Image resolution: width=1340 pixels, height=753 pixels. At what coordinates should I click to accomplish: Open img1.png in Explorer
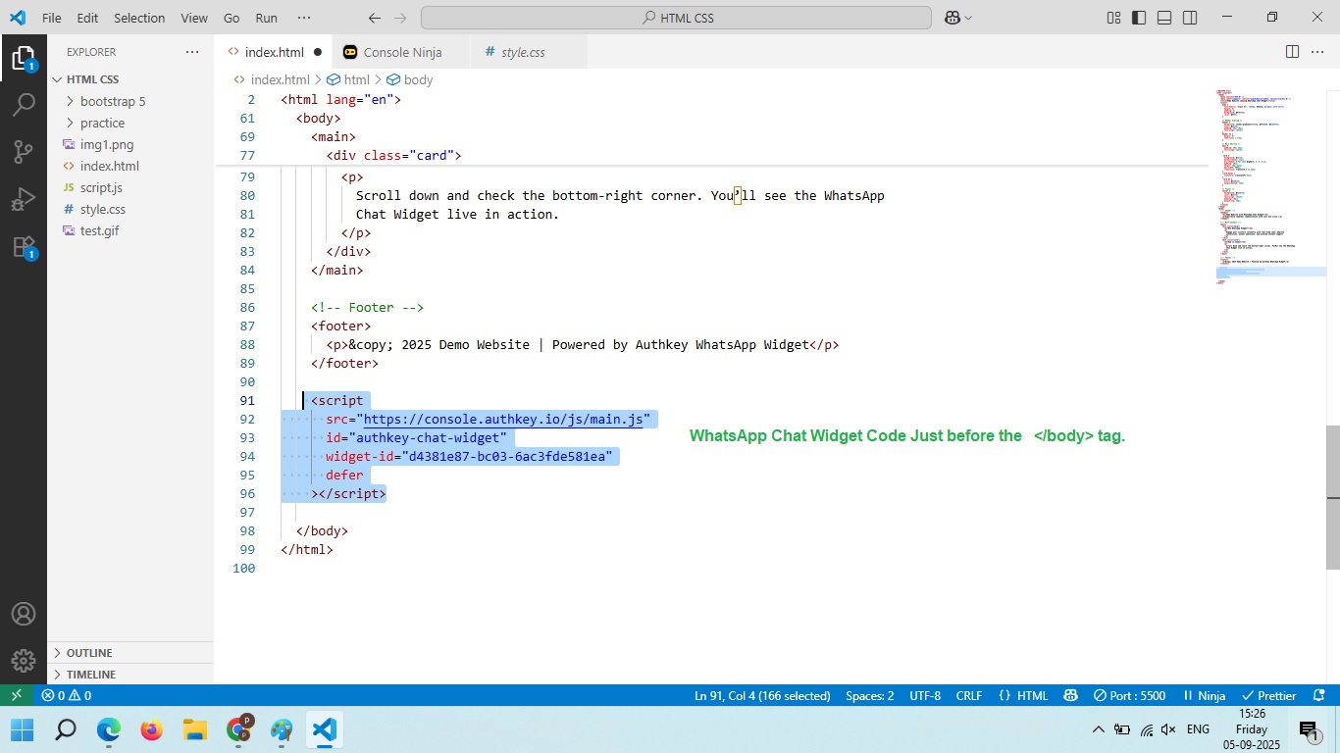pos(129,144)
